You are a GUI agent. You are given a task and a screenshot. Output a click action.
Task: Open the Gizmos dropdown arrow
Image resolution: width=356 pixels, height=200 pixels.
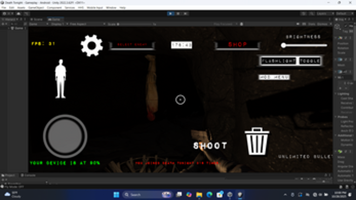[330, 24]
